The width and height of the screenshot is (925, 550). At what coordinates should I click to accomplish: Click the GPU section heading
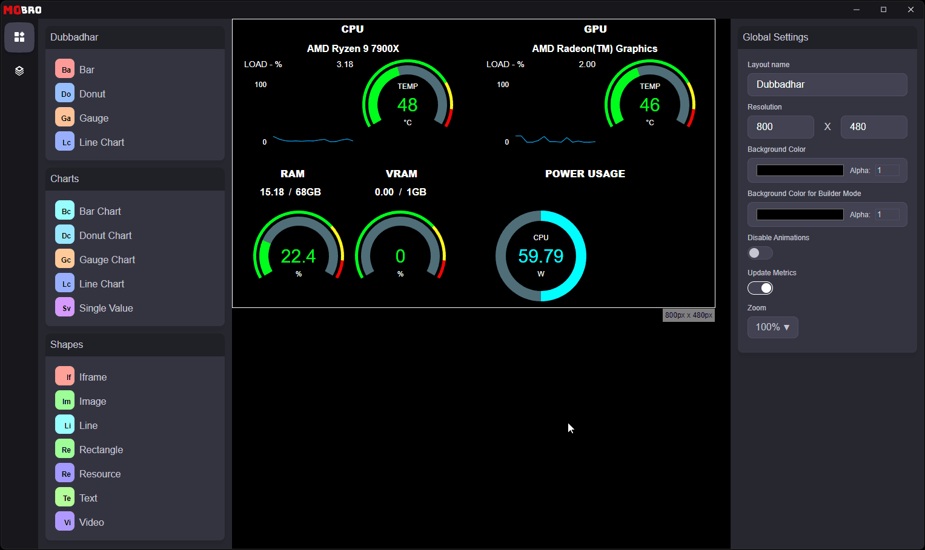click(x=595, y=29)
